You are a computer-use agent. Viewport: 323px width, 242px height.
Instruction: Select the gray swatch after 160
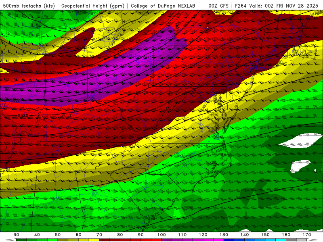[x=291, y=240]
